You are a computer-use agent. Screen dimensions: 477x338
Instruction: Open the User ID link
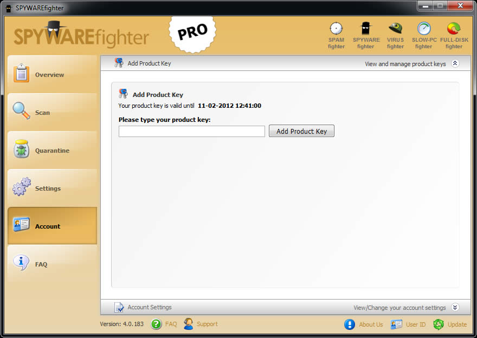pos(416,324)
